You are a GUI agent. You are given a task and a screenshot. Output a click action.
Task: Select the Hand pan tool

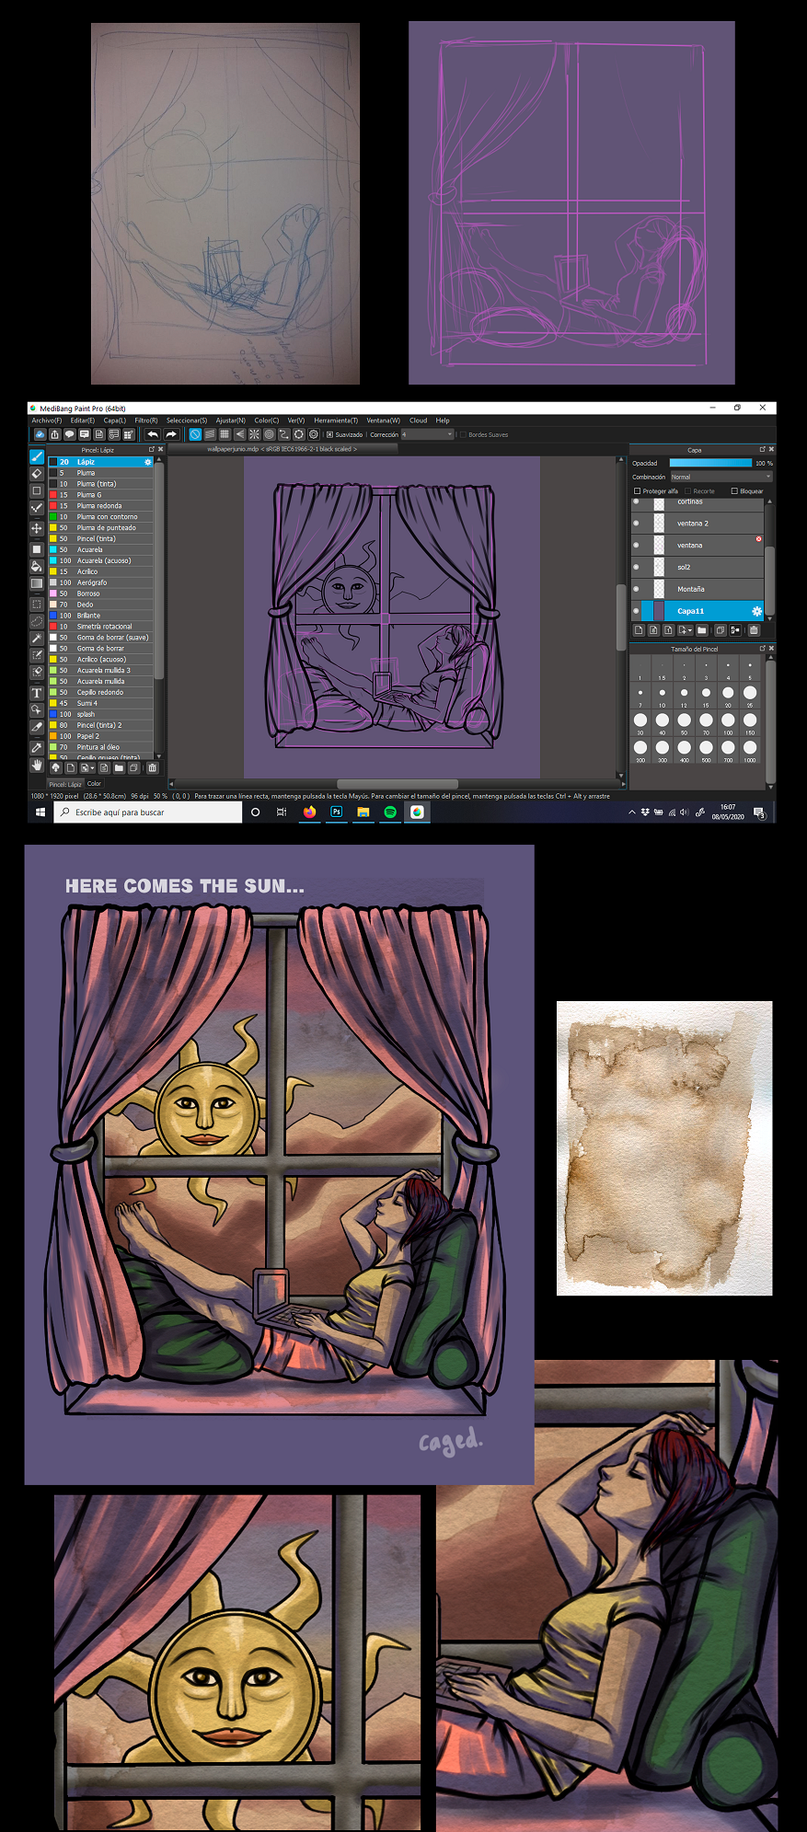[37, 765]
